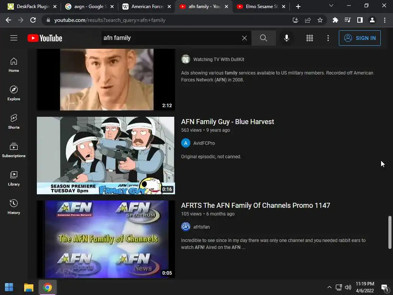Click the AFN Family of Channels thumbnail
The image size is (393, 295).
(106, 239)
